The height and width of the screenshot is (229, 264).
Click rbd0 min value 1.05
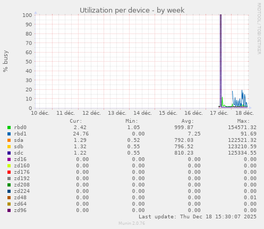pos(133,128)
